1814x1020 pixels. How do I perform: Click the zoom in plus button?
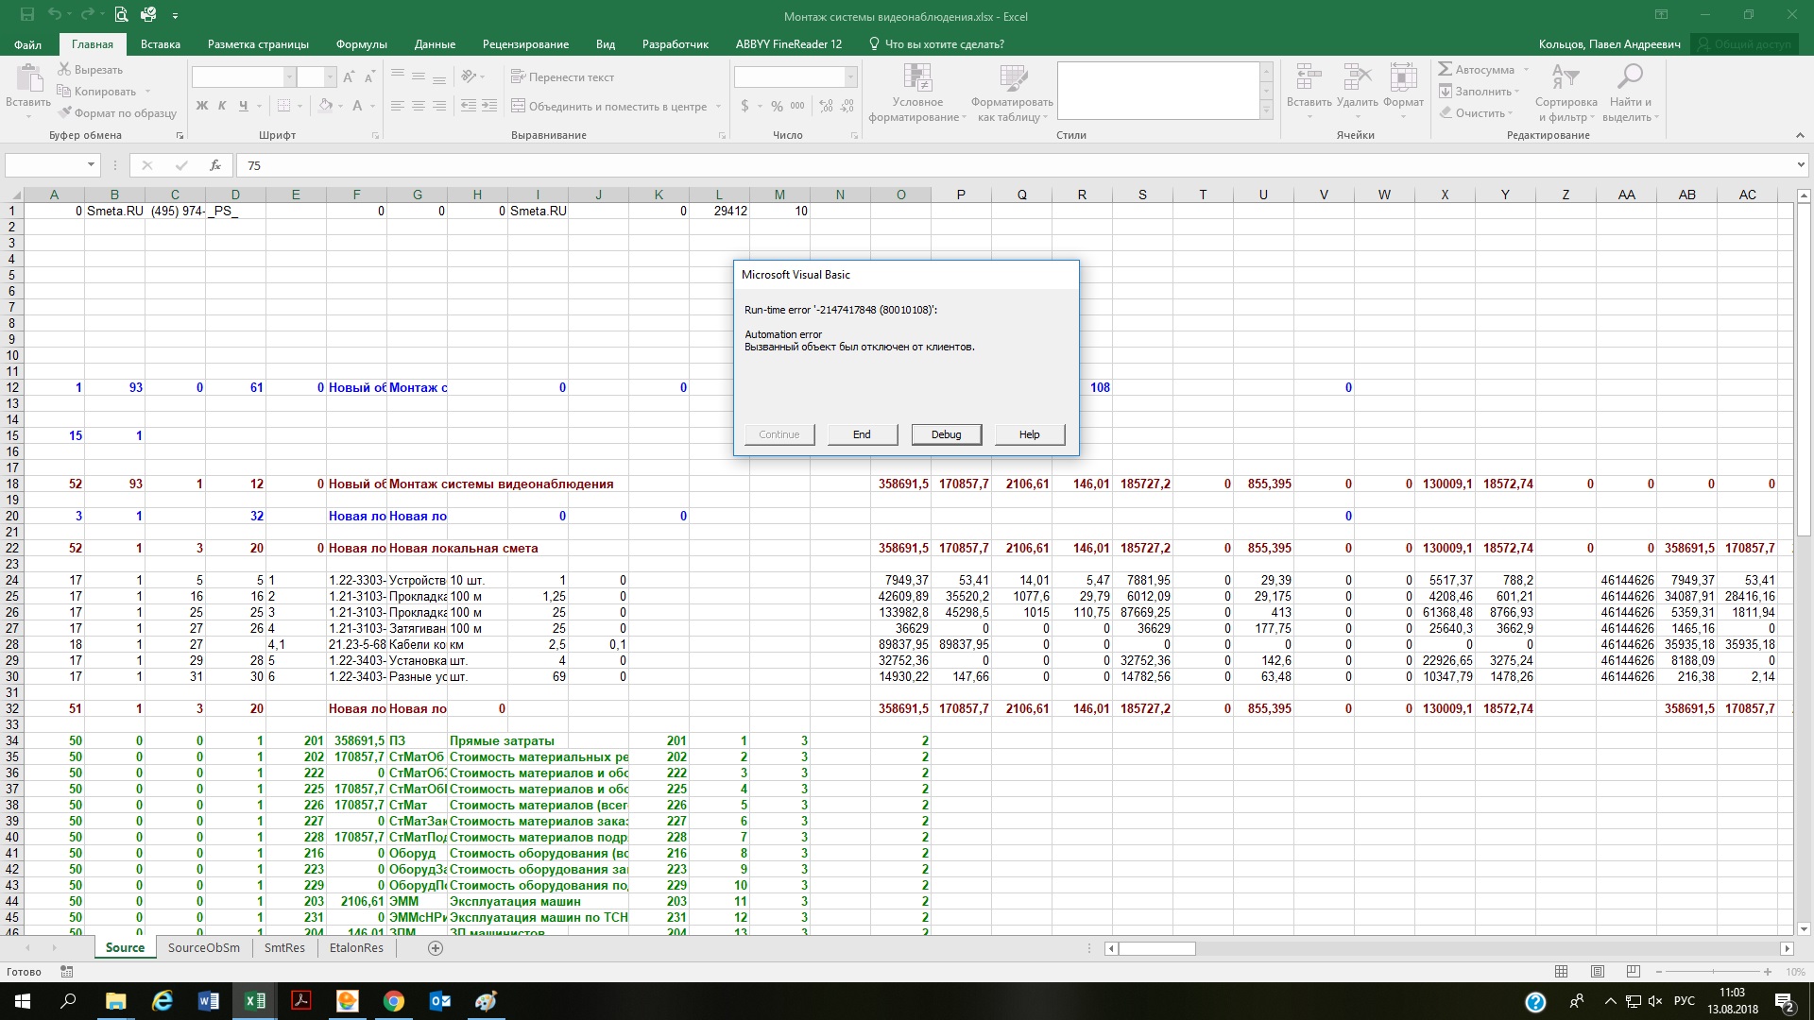(x=1768, y=971)
